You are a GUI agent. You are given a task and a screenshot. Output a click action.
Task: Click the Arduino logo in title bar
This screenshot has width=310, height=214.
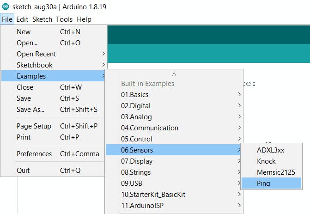tap(6, 6)
